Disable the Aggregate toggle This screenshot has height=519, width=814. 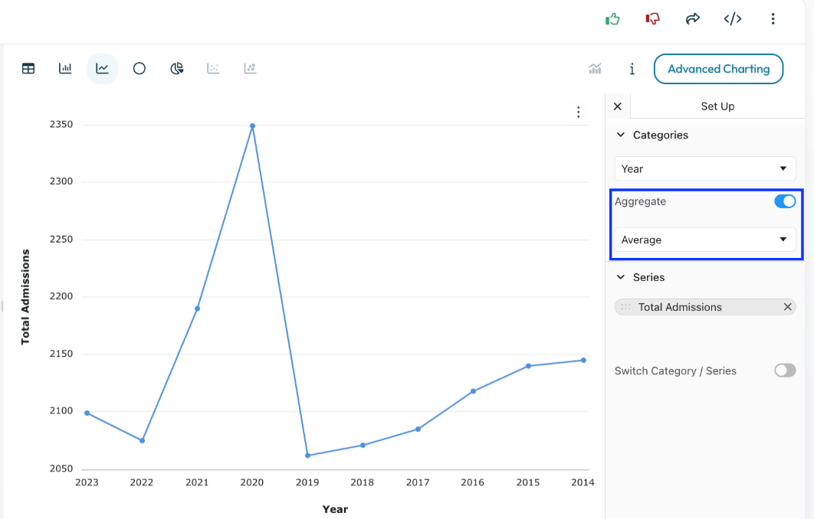[785, 201]
